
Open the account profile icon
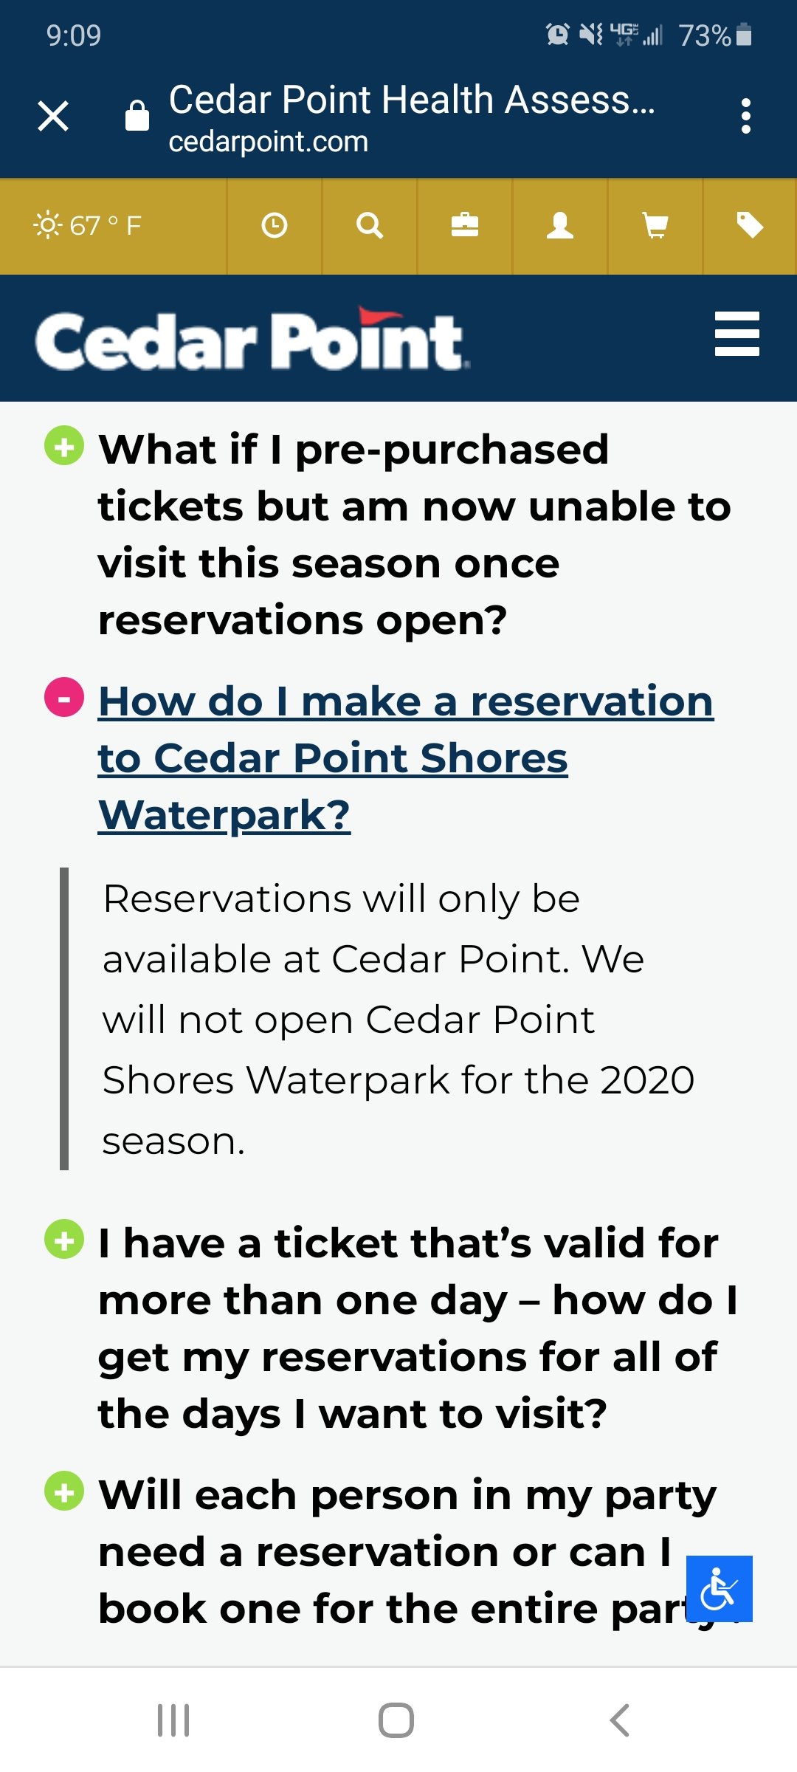tap(560, 225)
